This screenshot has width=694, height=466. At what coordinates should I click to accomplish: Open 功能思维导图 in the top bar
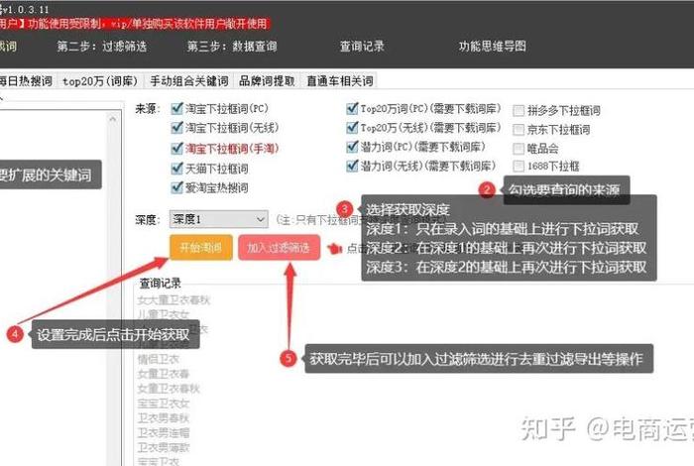492,46
